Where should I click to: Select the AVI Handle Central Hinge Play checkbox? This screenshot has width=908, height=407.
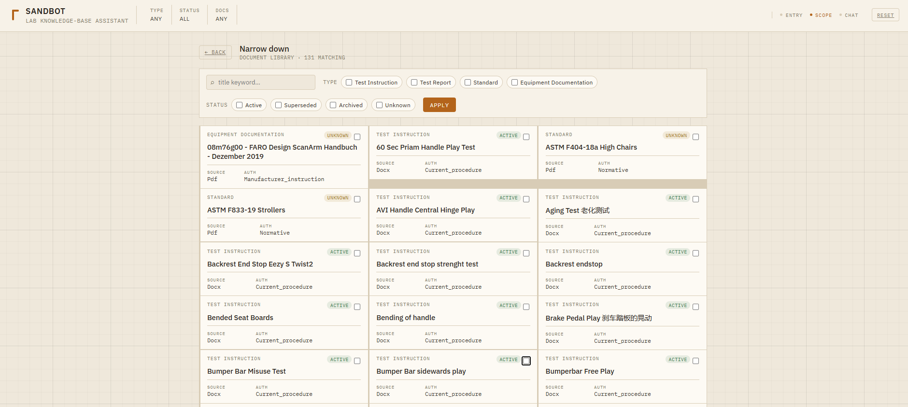[x=526, y=199]
